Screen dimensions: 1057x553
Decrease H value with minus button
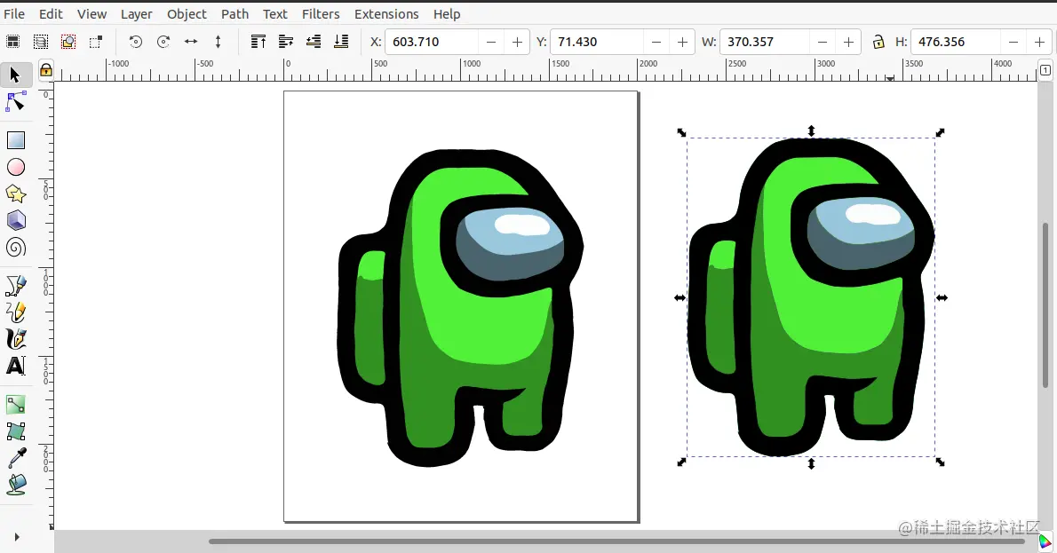[1013, 42]
